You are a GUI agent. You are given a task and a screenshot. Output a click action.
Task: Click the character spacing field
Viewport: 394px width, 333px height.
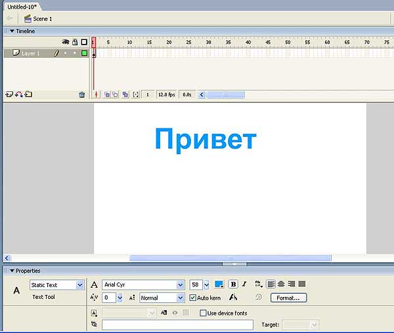click(109, 298)
